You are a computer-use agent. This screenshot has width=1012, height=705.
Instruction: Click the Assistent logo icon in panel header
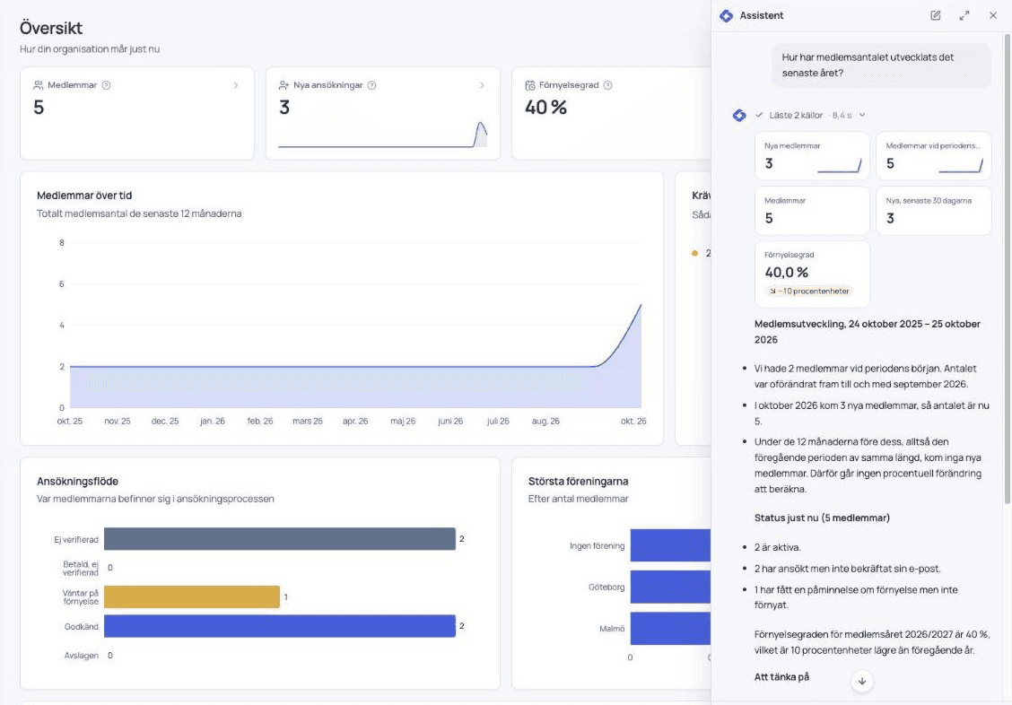[726, 15]
